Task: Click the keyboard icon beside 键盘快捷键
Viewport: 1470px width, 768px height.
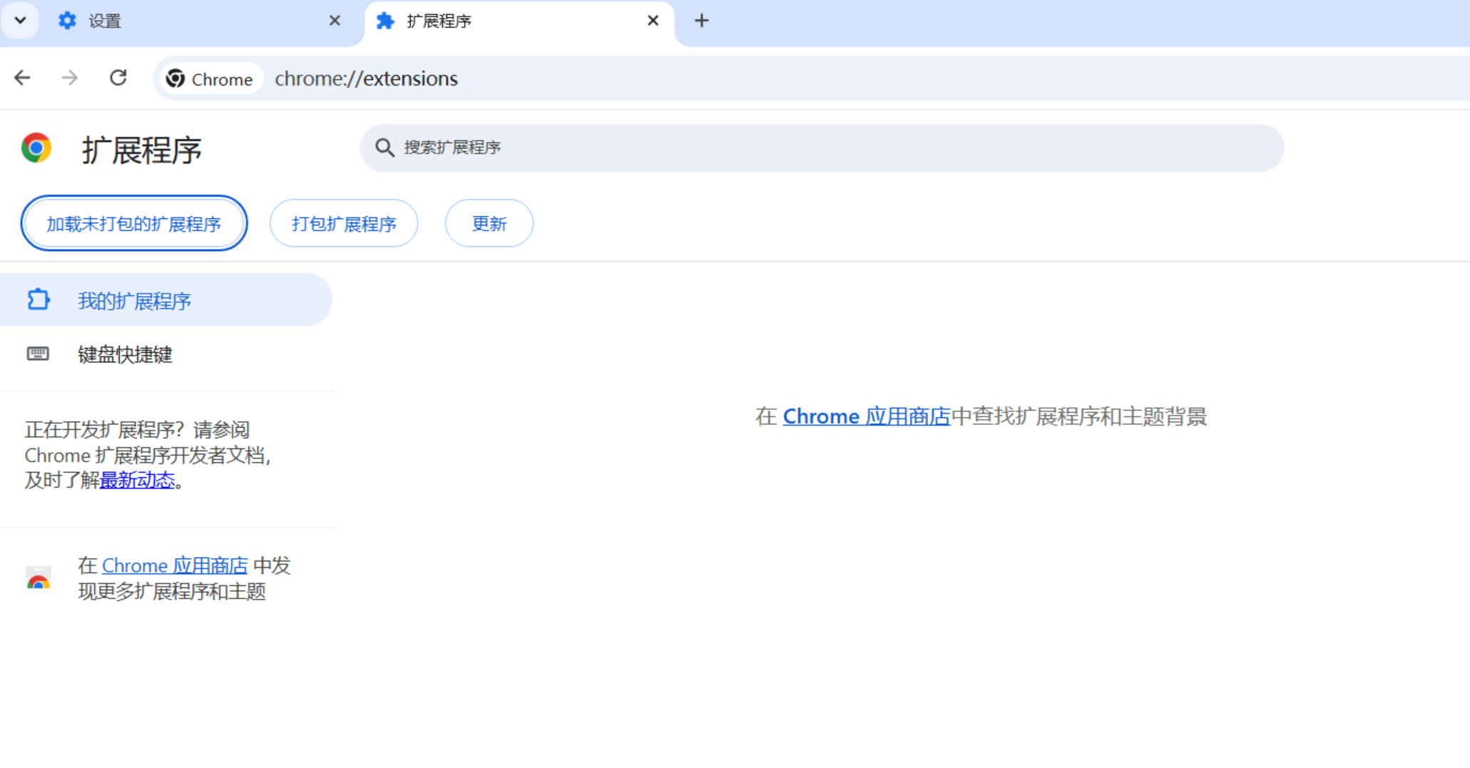Action: pos(38,354)
